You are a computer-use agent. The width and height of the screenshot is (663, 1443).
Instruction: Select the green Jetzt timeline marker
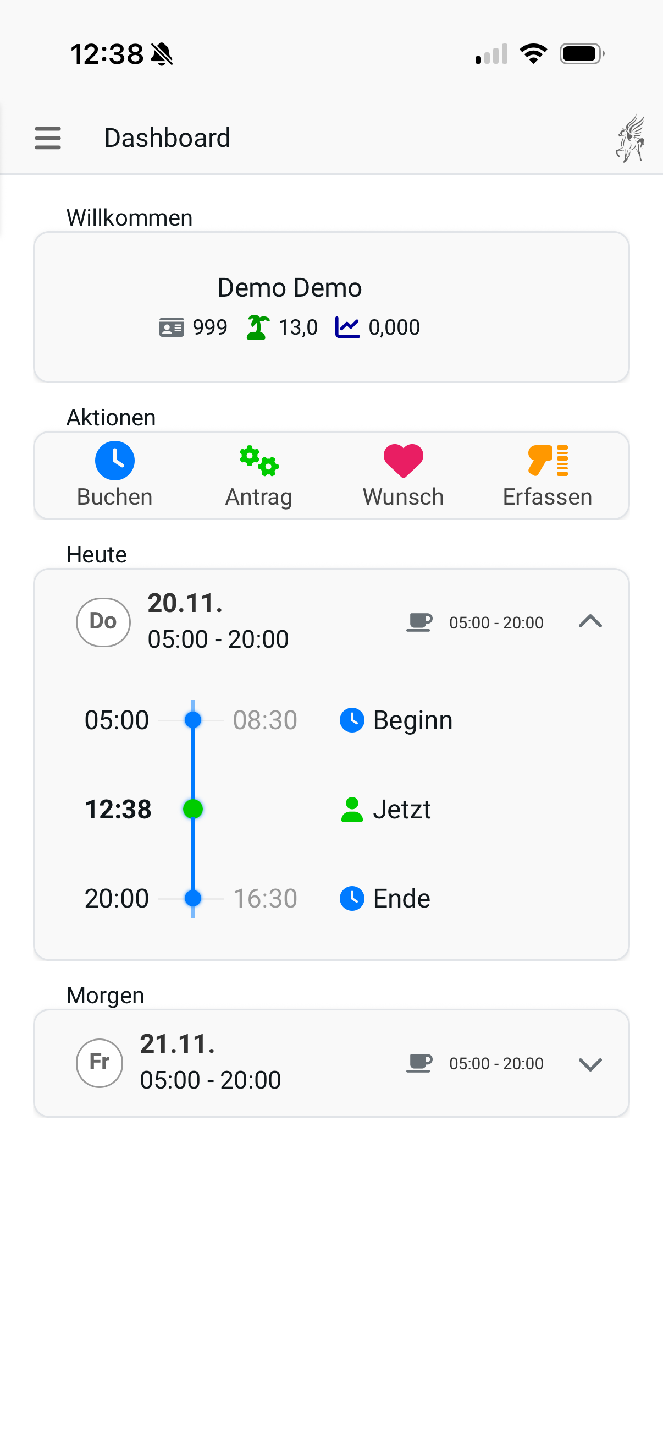tap(193, 810)
